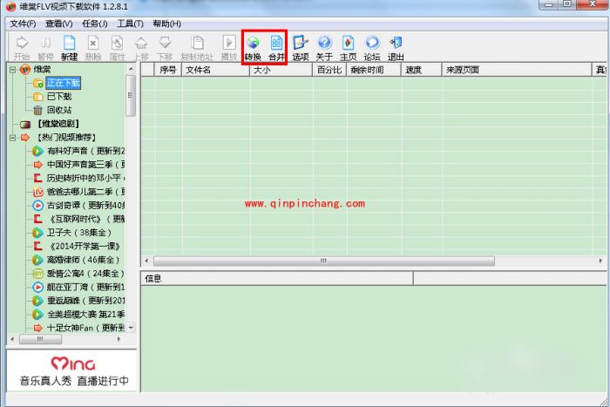Click the 关于 (About) icon
610x407 pixels.
324,48
